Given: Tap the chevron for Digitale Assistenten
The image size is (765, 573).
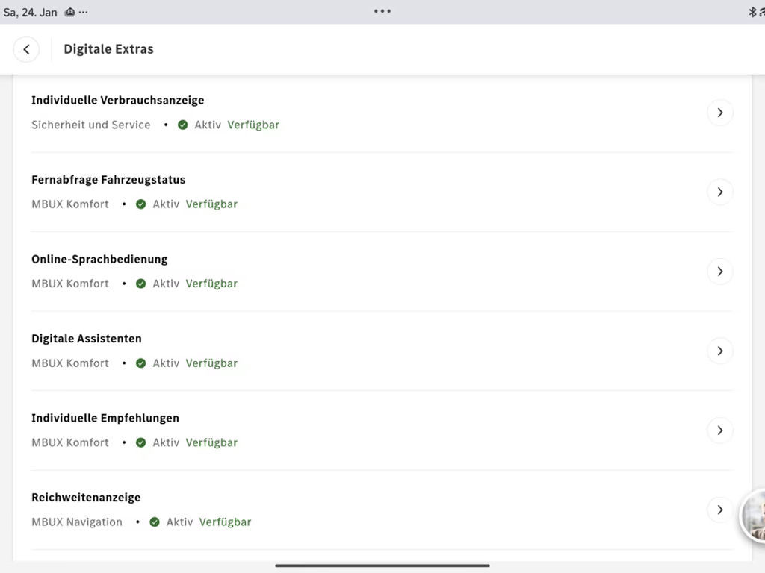Looking at the screenshot, I should (719, 351).
